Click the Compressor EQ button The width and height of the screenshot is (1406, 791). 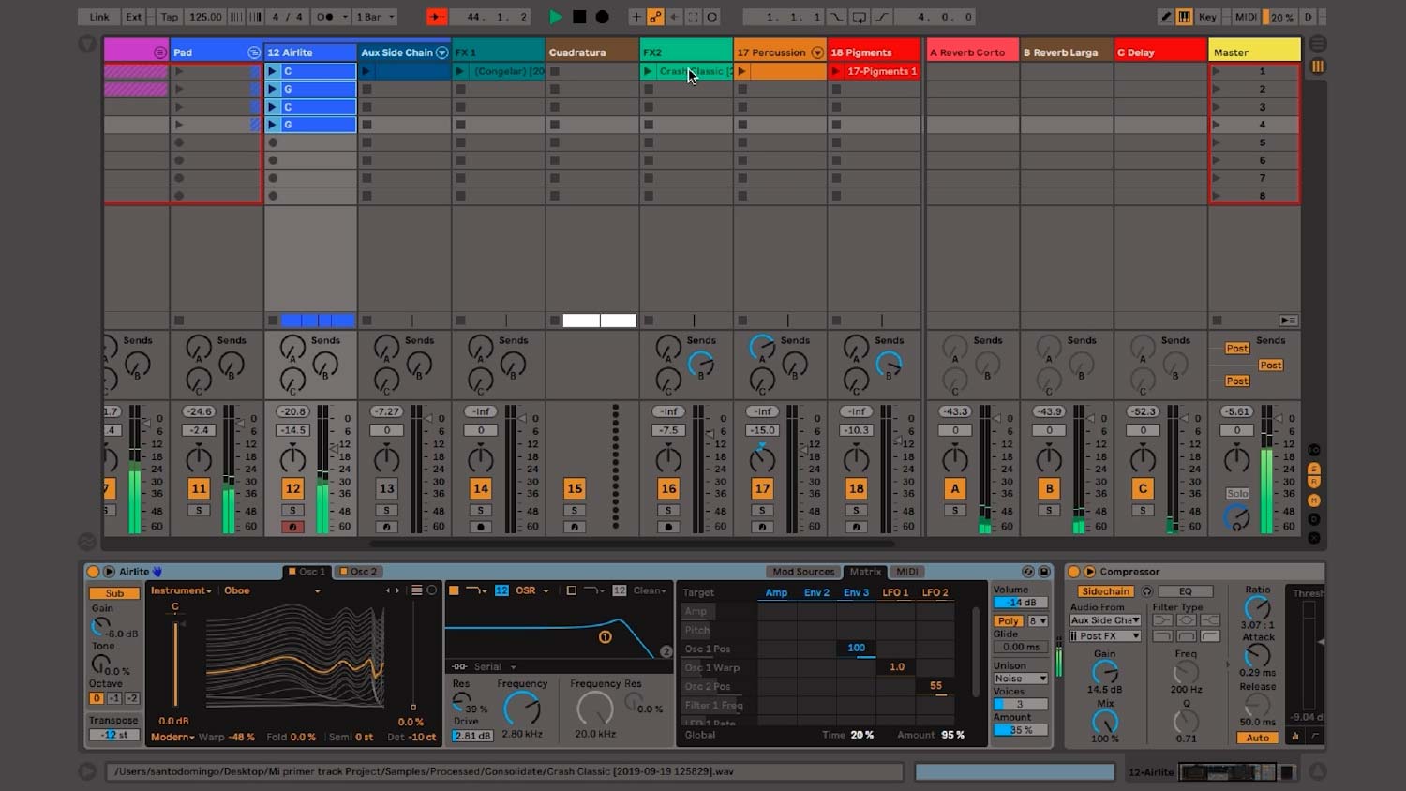pyautogui.click(x=1185, y=591)
